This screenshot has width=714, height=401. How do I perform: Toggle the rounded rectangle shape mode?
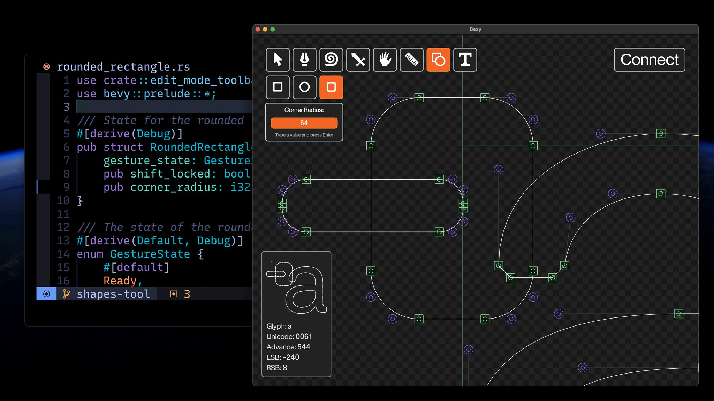pyautogui.click(x=331, y=87)
